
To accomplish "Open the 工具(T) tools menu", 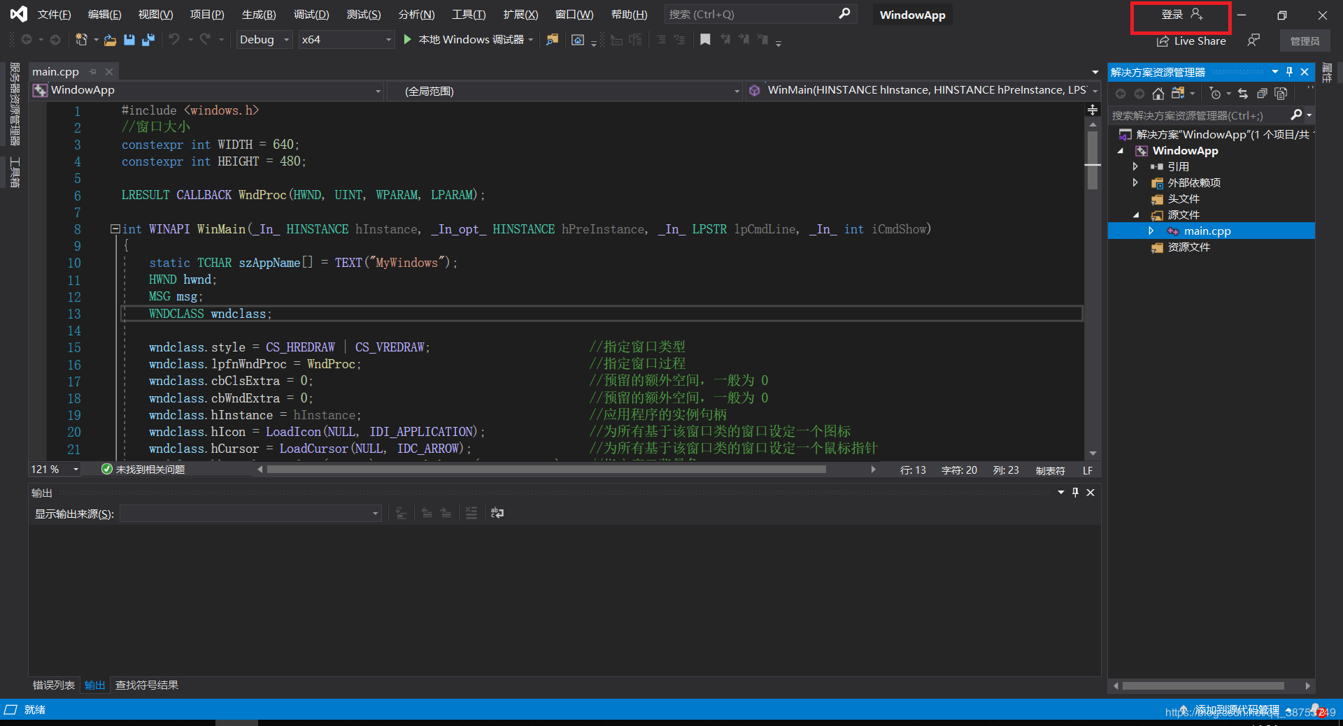I will (469, 15).
